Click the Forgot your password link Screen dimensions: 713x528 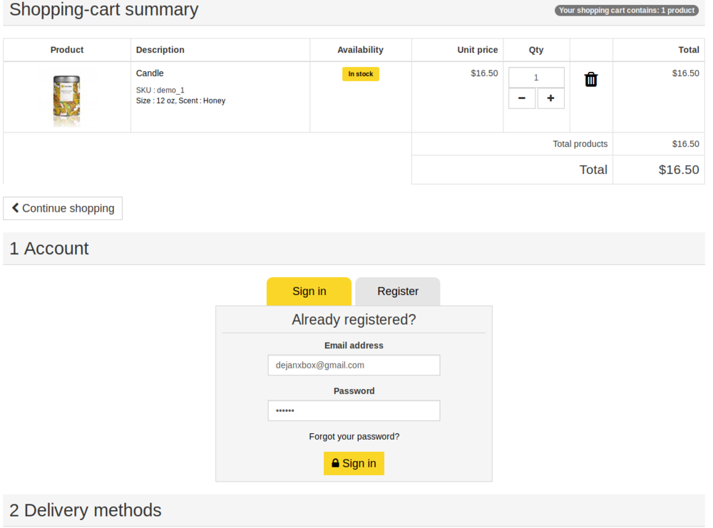354,436
